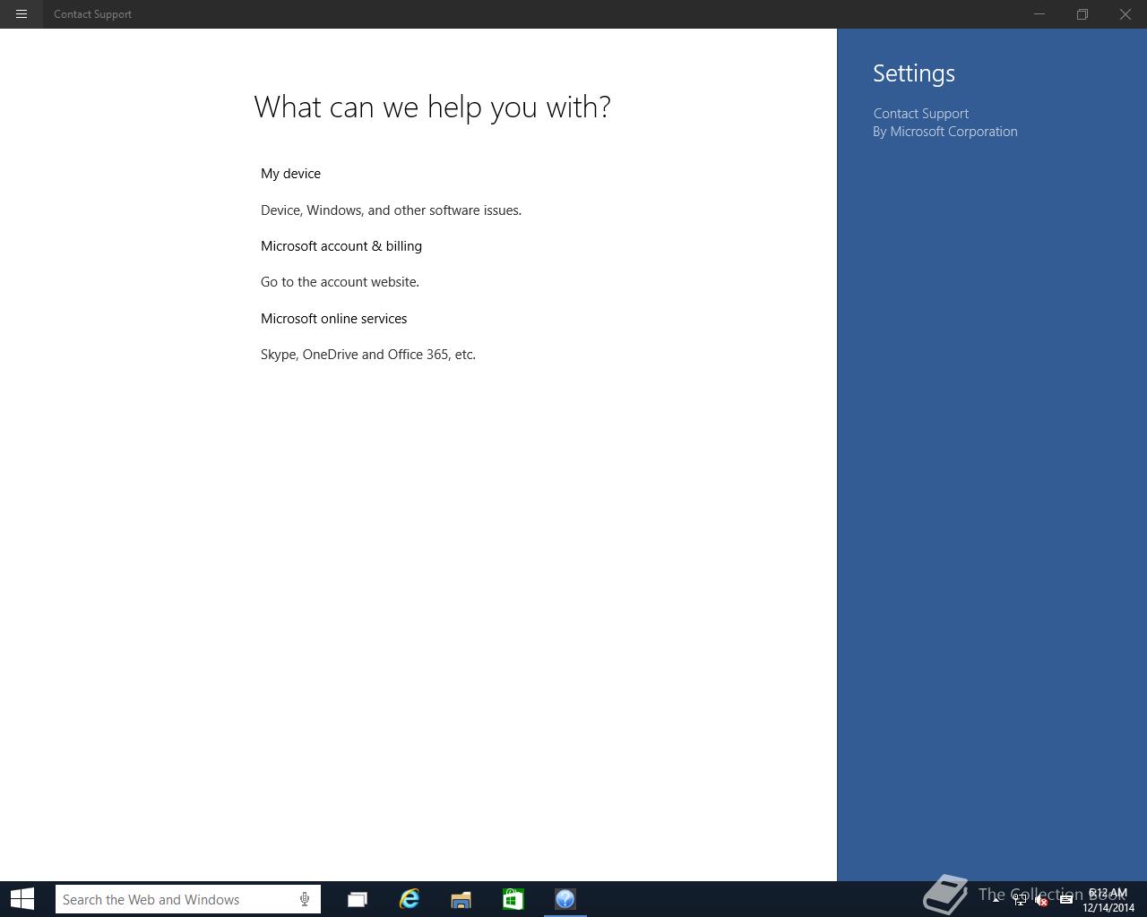Click 'By Microsoft Corporation' in Settings pane
This screenshot has height=917, width=1147.
pyautogui.click(x=945, y=132)
